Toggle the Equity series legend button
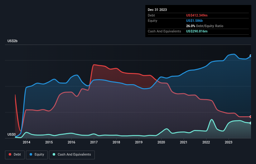Viewport: 256px width, 164px height. click(37, 155)
